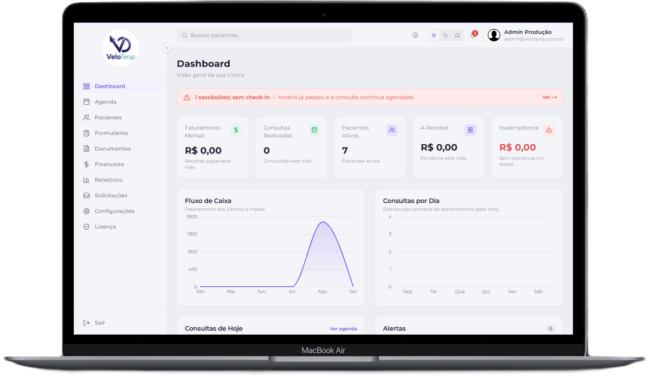This screenshot has width=650, height=377.
Task: Click the Consultas de Hoje heading
Action: click(x=214, y=329)
